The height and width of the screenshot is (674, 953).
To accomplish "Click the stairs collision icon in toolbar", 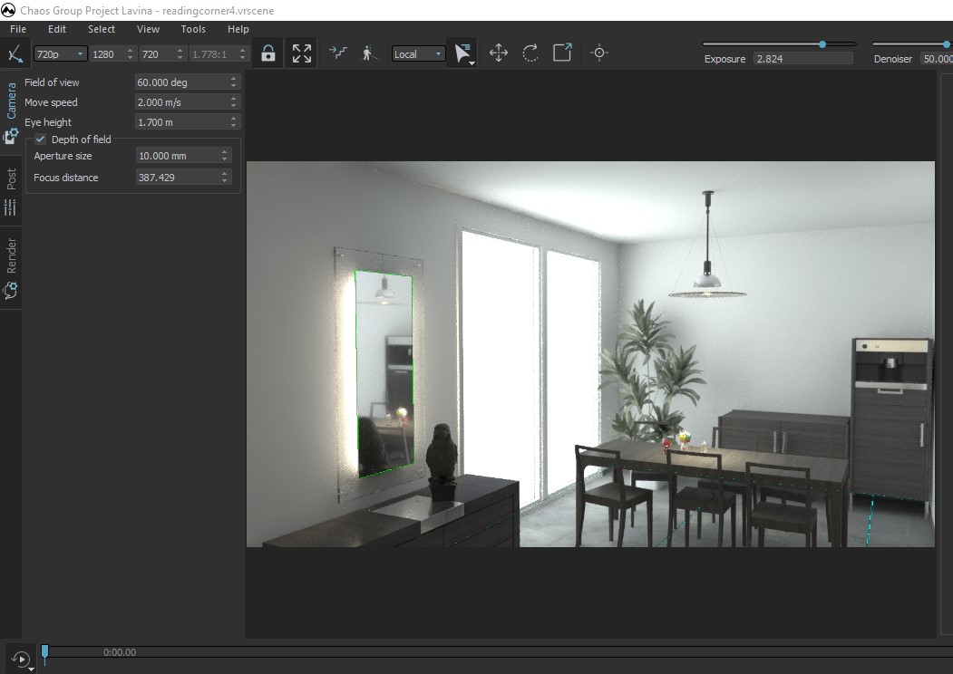I will click(338, 53).
